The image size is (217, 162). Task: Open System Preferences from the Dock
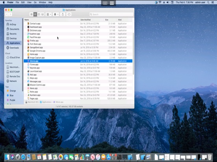tap(114, 157)
